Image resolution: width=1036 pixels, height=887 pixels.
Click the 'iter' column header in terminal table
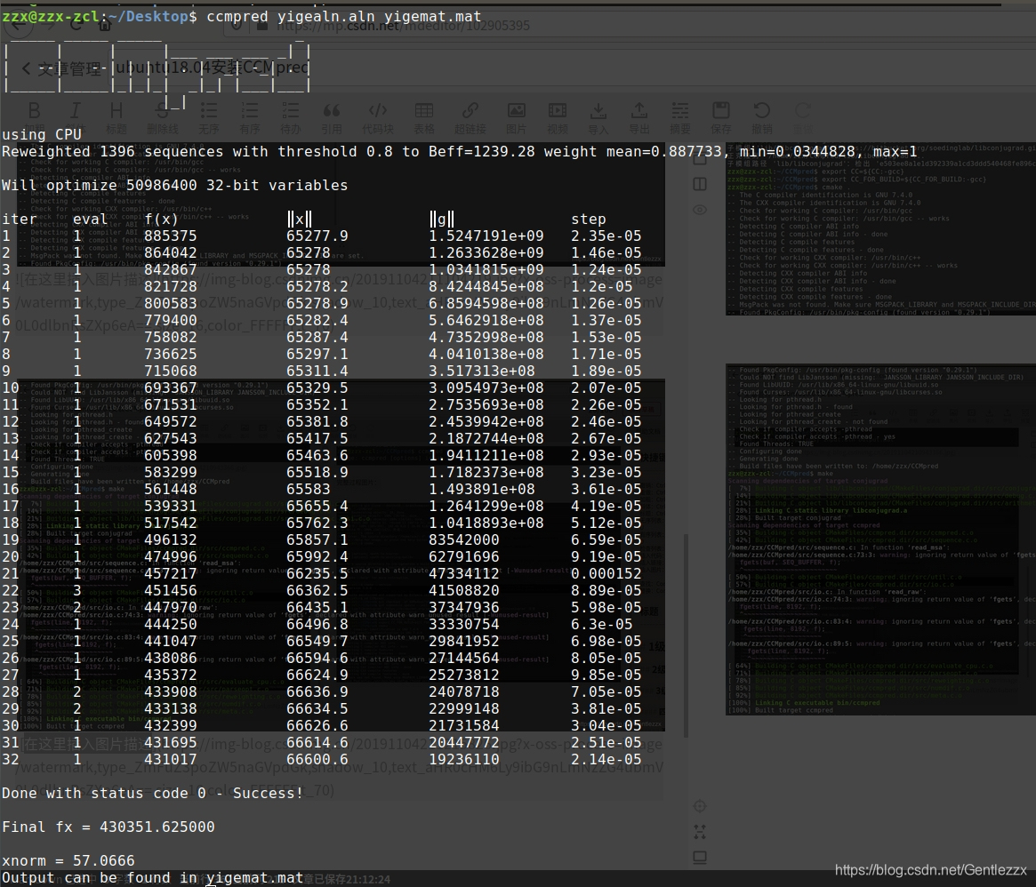pyautogui.click(x=20, y=220)
